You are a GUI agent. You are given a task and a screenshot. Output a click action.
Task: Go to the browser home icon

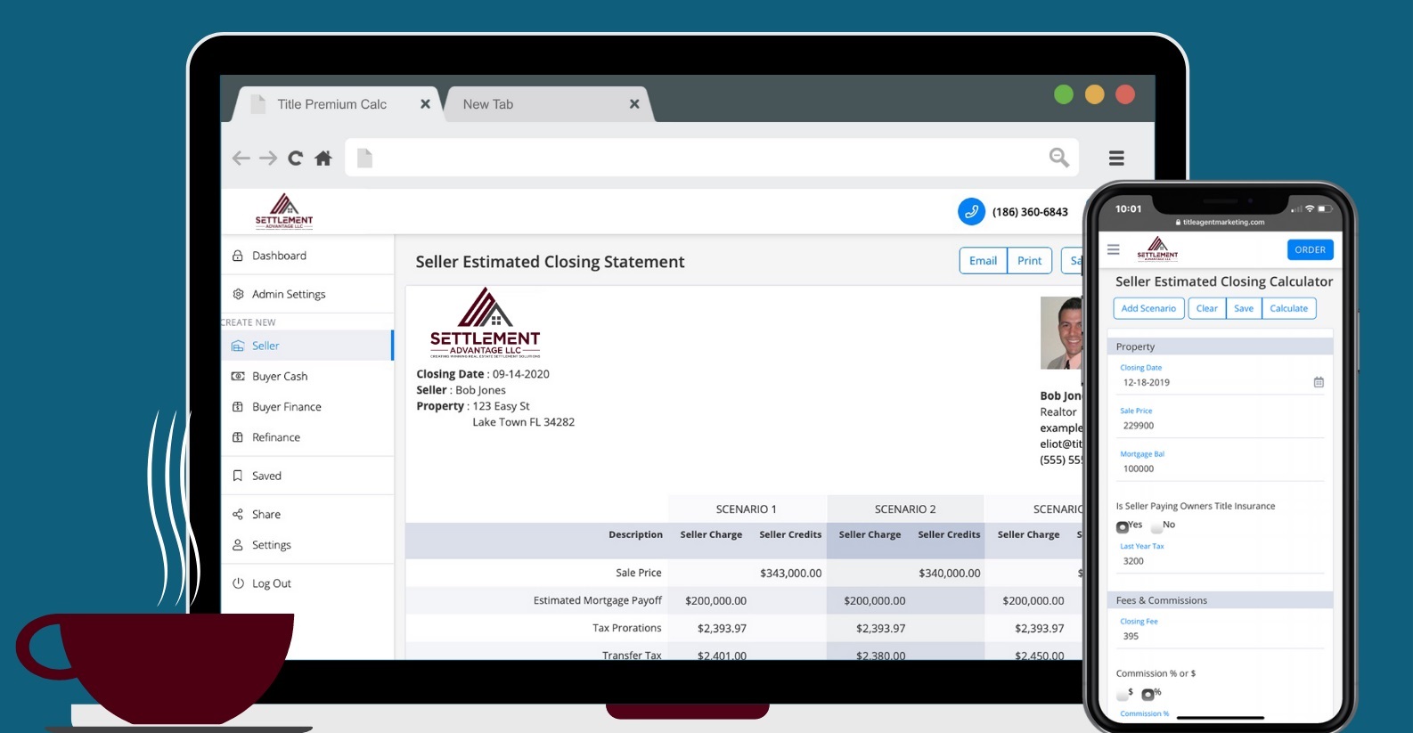323,159
